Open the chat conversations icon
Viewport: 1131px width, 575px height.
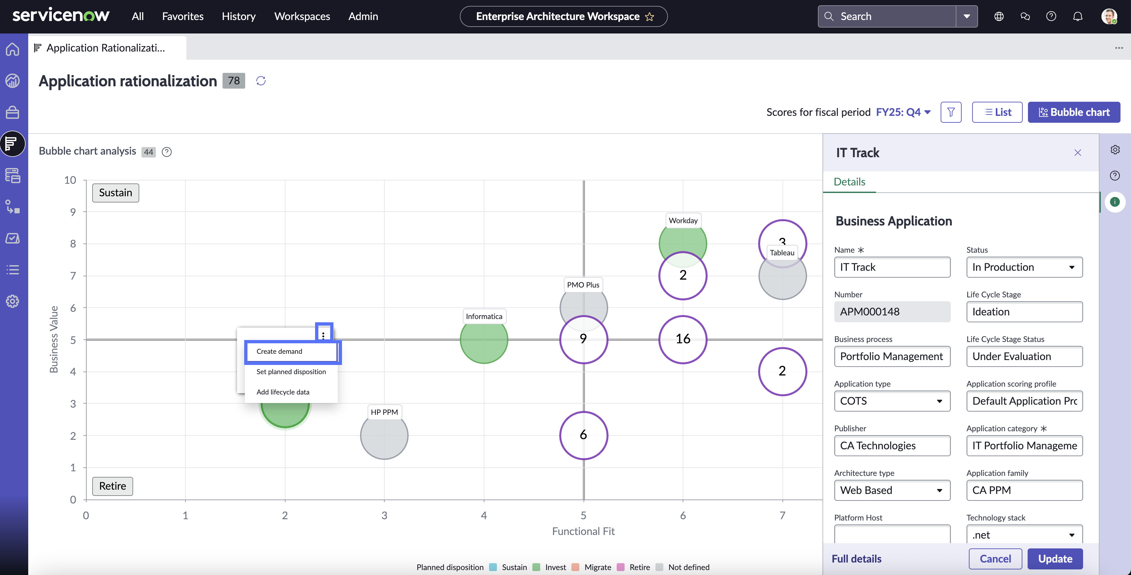coord(1025,16)
